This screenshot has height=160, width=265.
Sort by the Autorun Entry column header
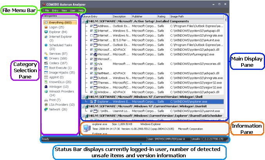97,16
